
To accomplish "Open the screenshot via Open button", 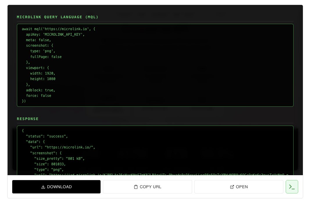I will (239, 186).
